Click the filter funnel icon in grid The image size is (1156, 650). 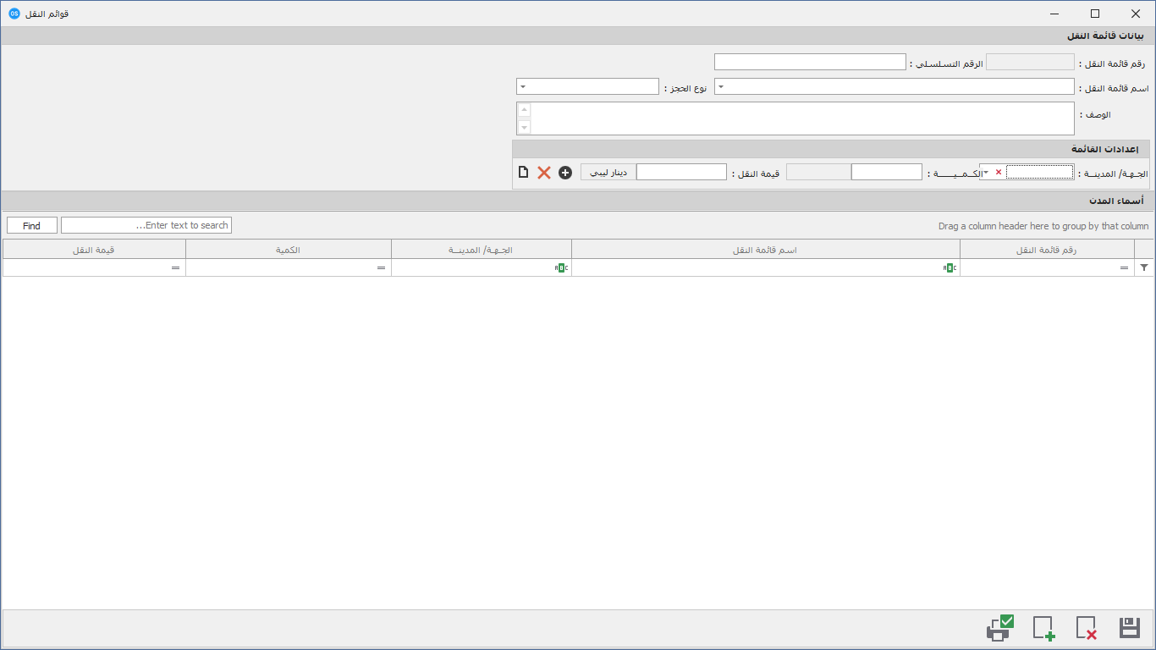[1144, 267]
